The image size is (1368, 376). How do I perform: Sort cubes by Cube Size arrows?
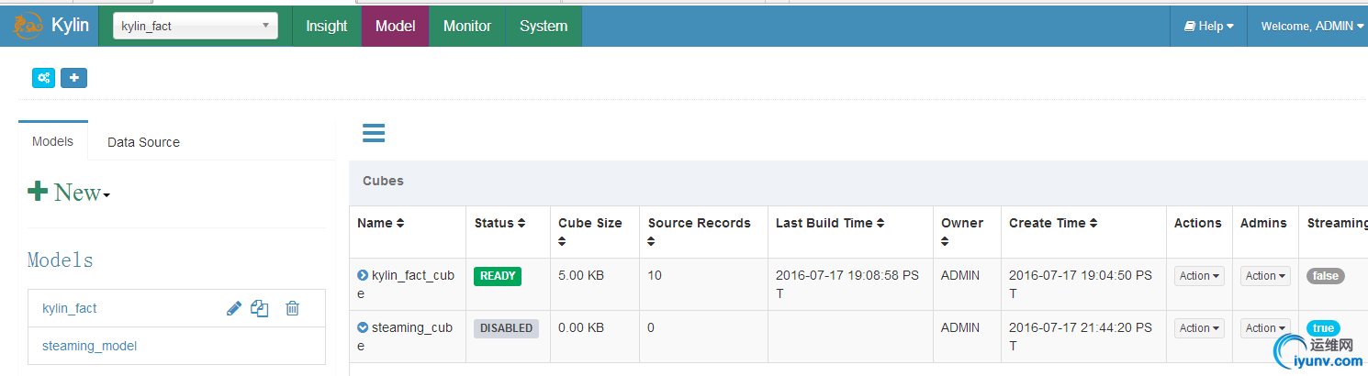pyautogui.click(x=562, y=241)
